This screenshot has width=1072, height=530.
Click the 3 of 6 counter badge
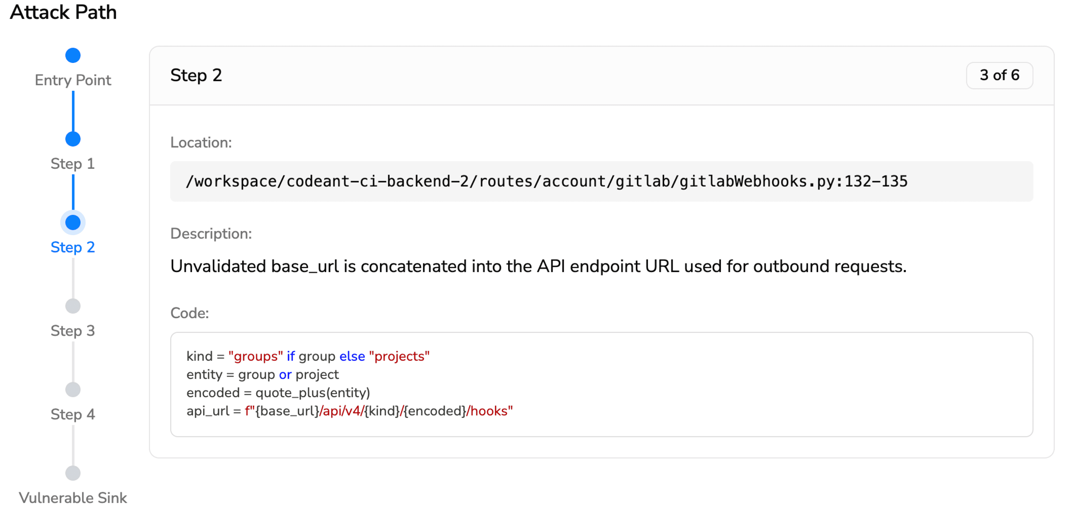999,75
